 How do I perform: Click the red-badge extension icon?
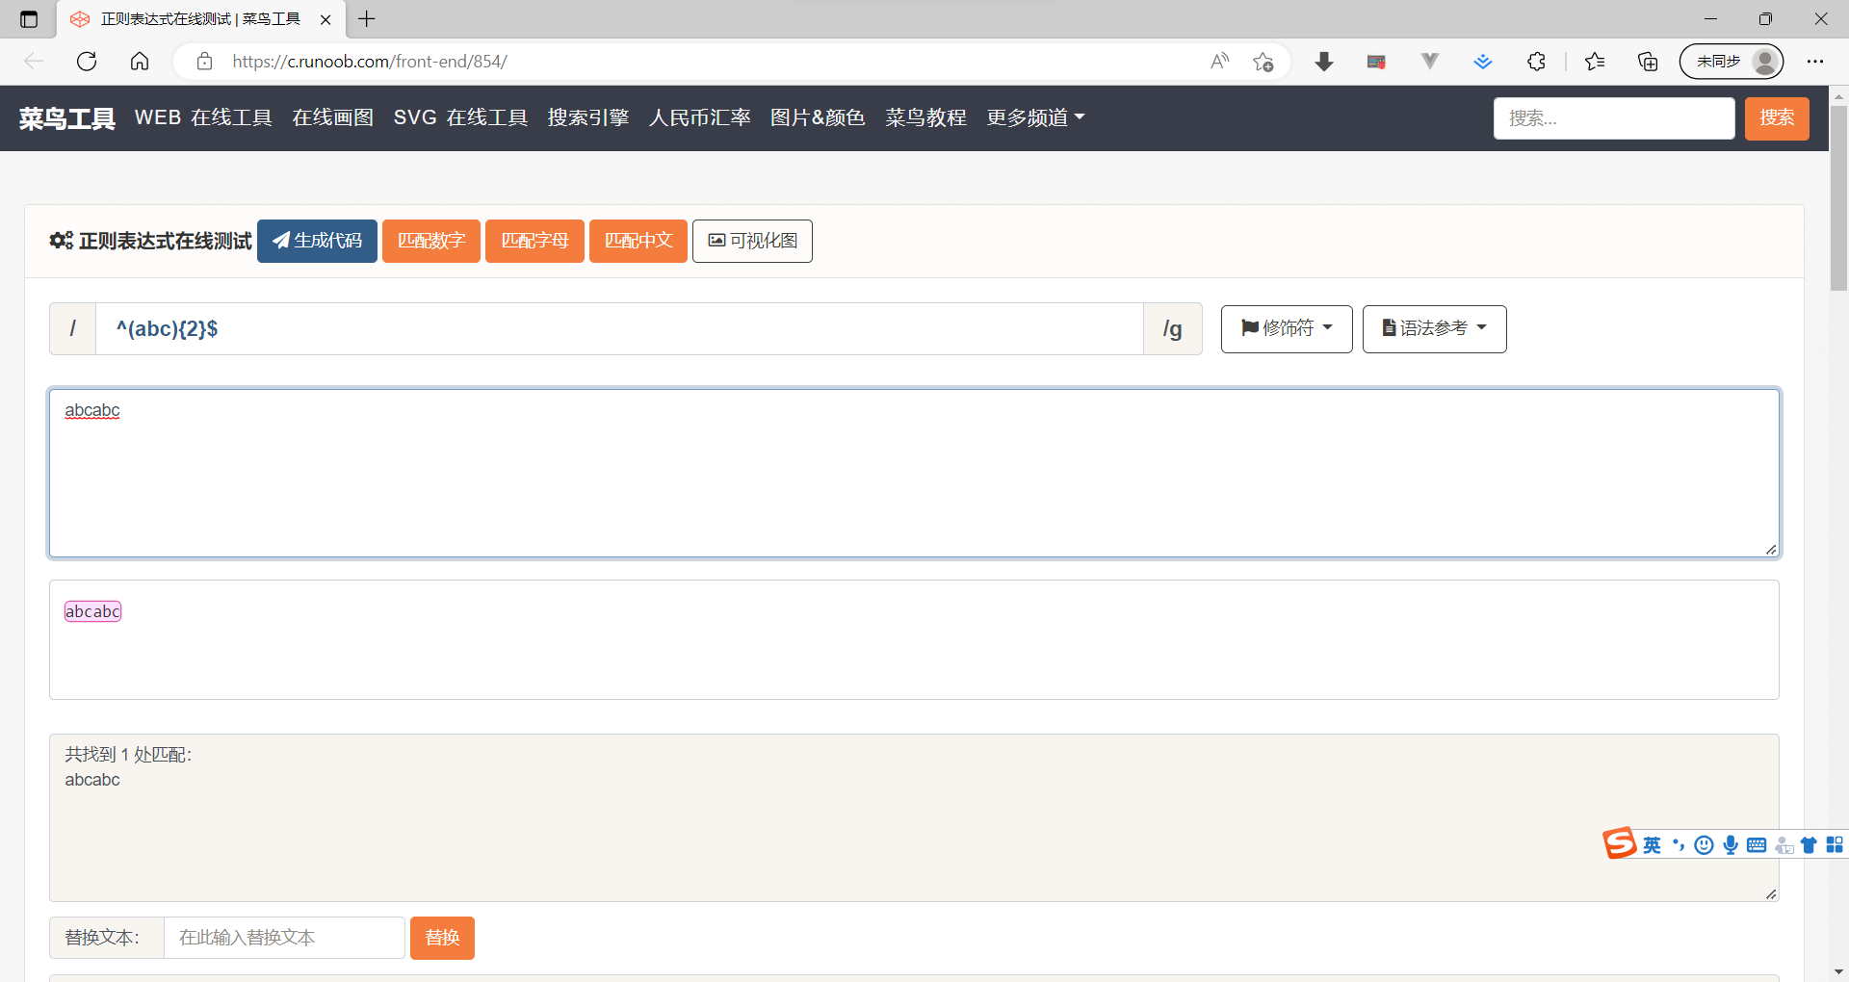tap(1376, 62)
